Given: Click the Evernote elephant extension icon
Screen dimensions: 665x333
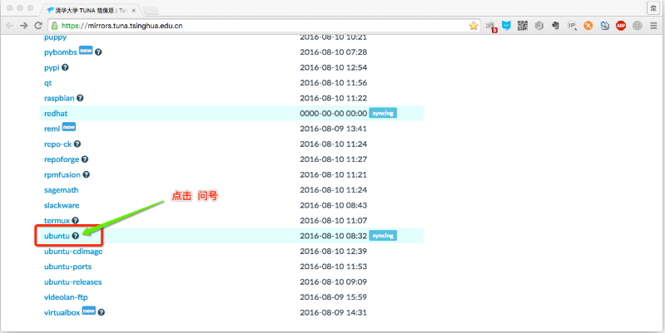Looking at the screenshot, I should pyautogui.click(x=555, y=26).
